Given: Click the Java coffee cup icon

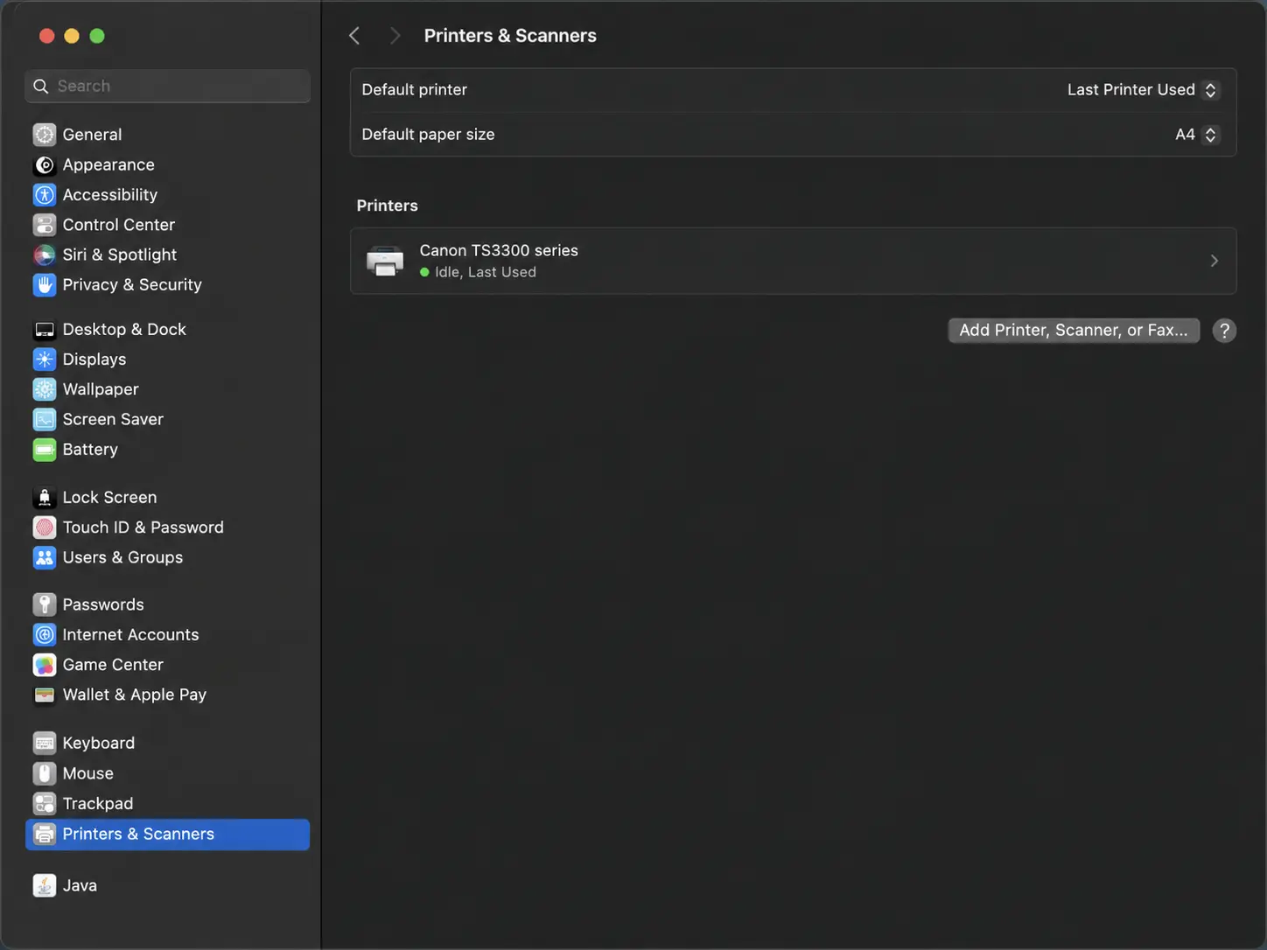Looking at the screenshot, I should tap(45, 885).
